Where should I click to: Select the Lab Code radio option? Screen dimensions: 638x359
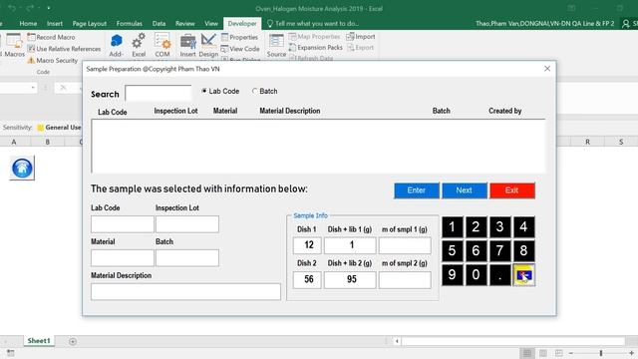[x=220, y=91]
